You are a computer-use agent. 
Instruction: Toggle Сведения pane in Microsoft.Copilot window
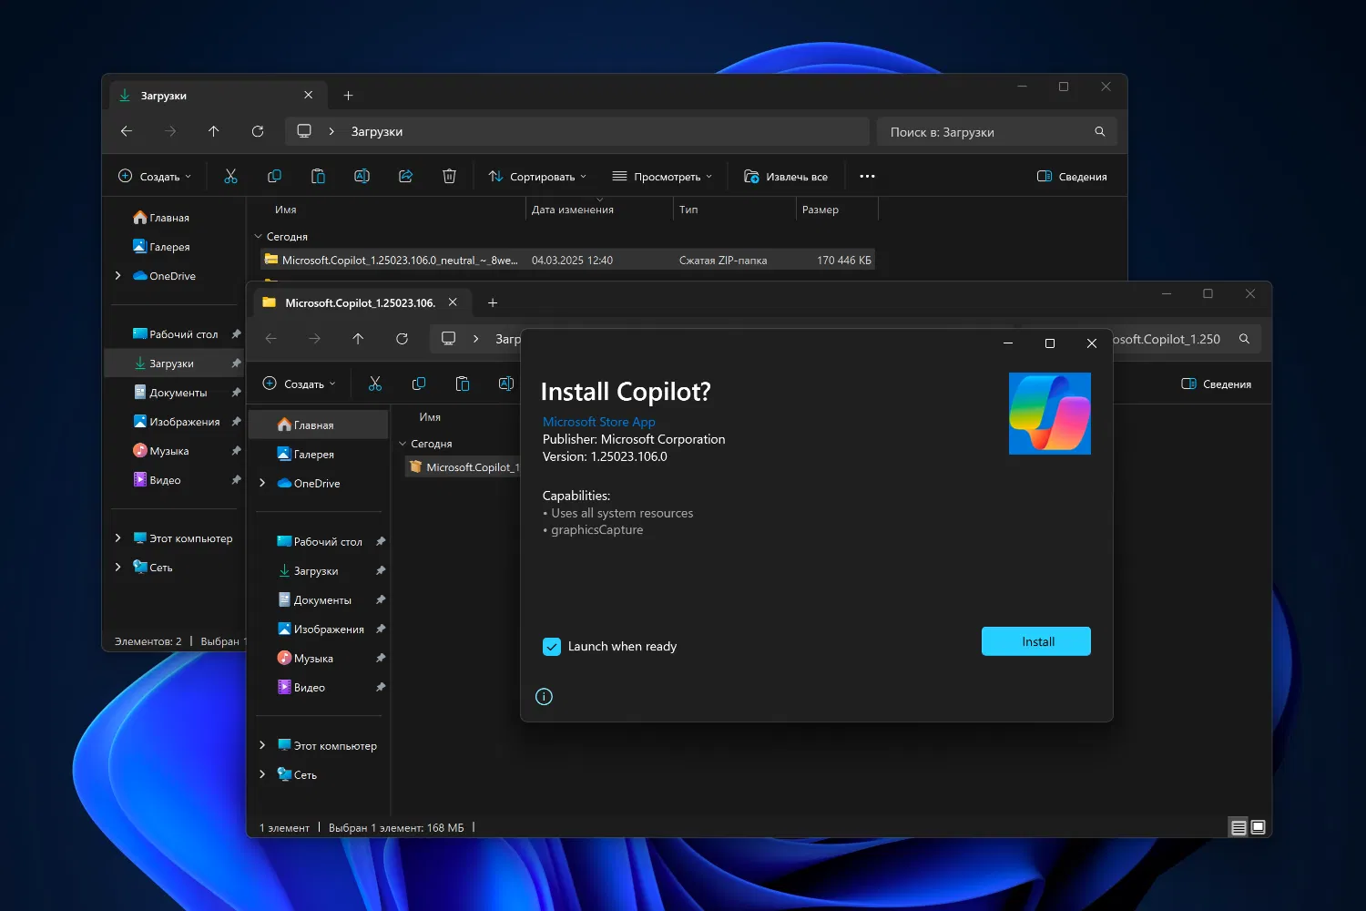tap(1217, 384)
